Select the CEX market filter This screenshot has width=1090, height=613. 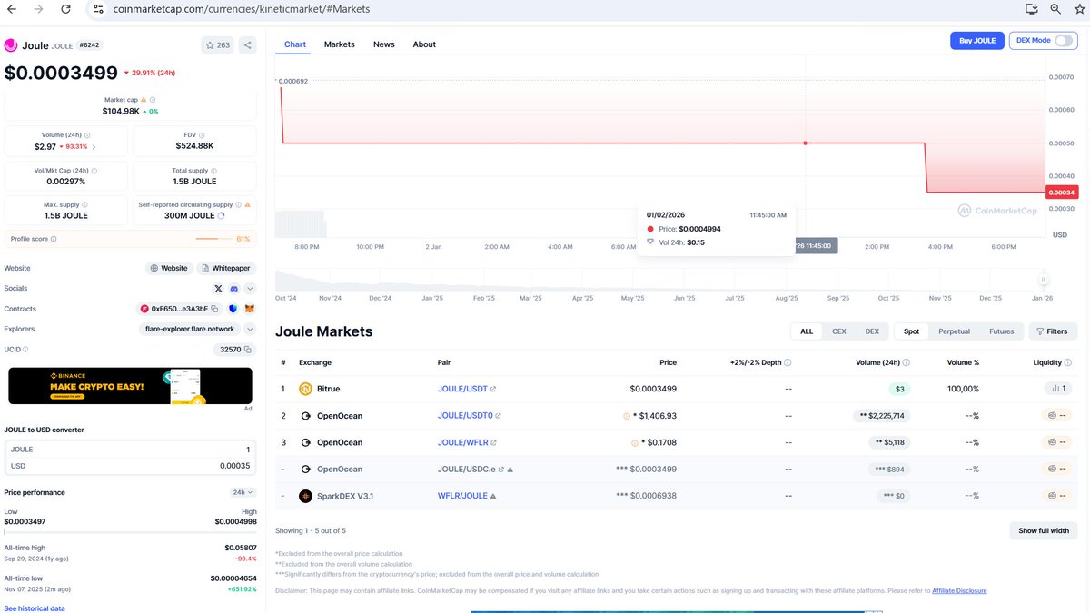pyautogui.click(x=839, y=331)
